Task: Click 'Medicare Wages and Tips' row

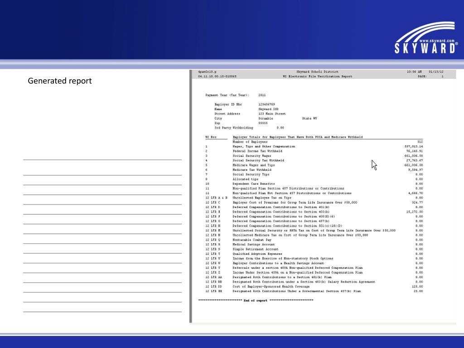Action: (x=314, y=165)
